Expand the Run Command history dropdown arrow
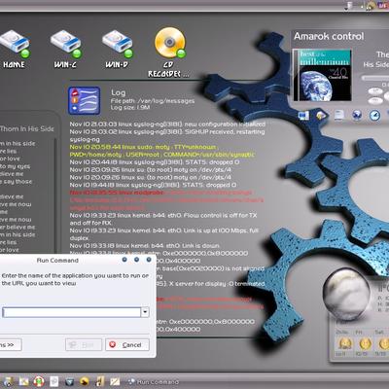This screenshot has height=389, width=389. point(145,312)
